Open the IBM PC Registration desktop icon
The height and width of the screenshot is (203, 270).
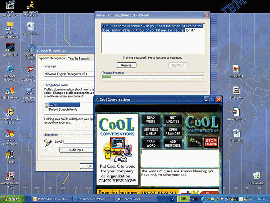pyautogui.click(x=10, y=9)
